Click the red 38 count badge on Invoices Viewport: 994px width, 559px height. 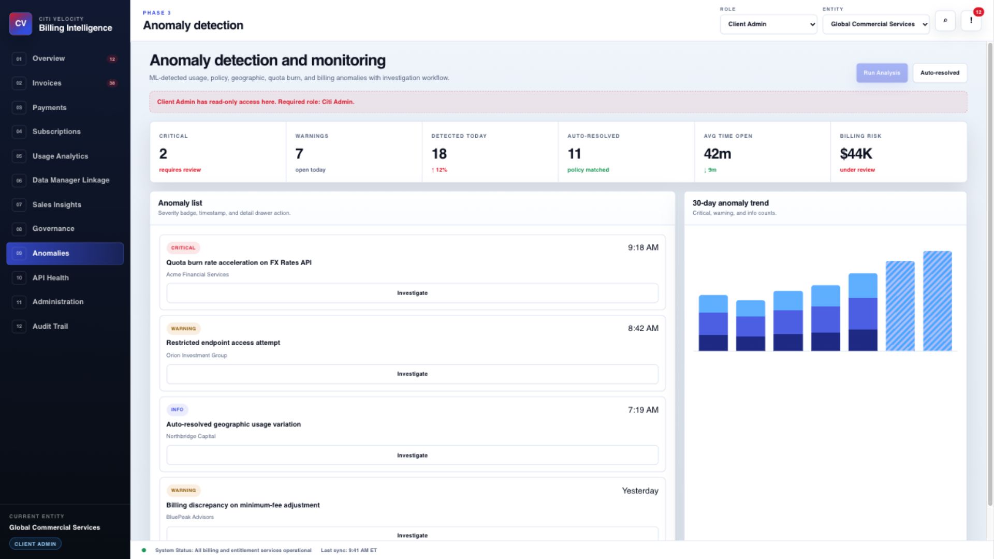112,83
